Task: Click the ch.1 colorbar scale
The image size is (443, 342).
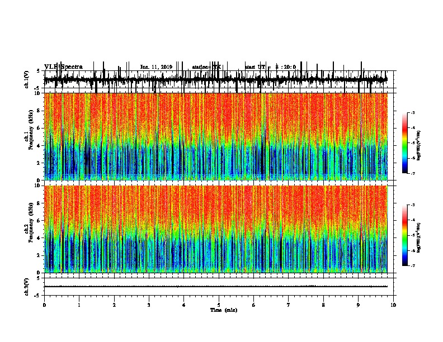Action: click(405, 143)
